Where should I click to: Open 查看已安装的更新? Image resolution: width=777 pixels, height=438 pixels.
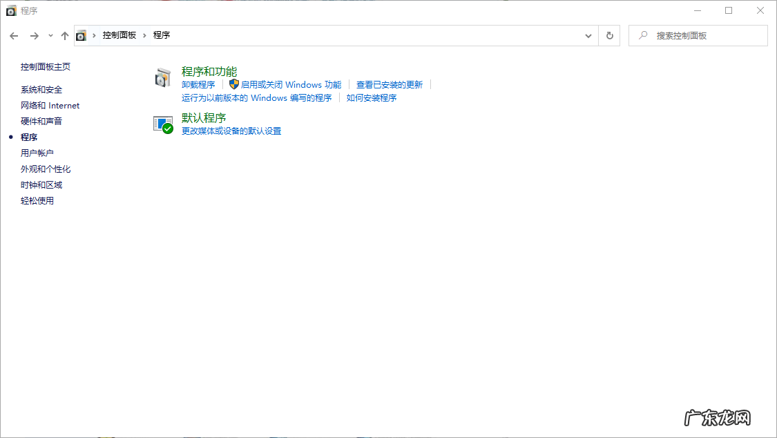[x=390, y=84]
